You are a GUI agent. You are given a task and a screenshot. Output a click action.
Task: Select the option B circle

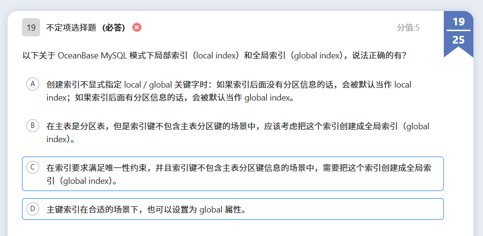(33, 126)
